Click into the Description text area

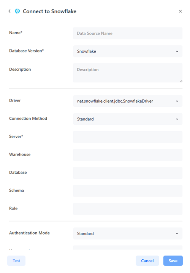(128, 73)
